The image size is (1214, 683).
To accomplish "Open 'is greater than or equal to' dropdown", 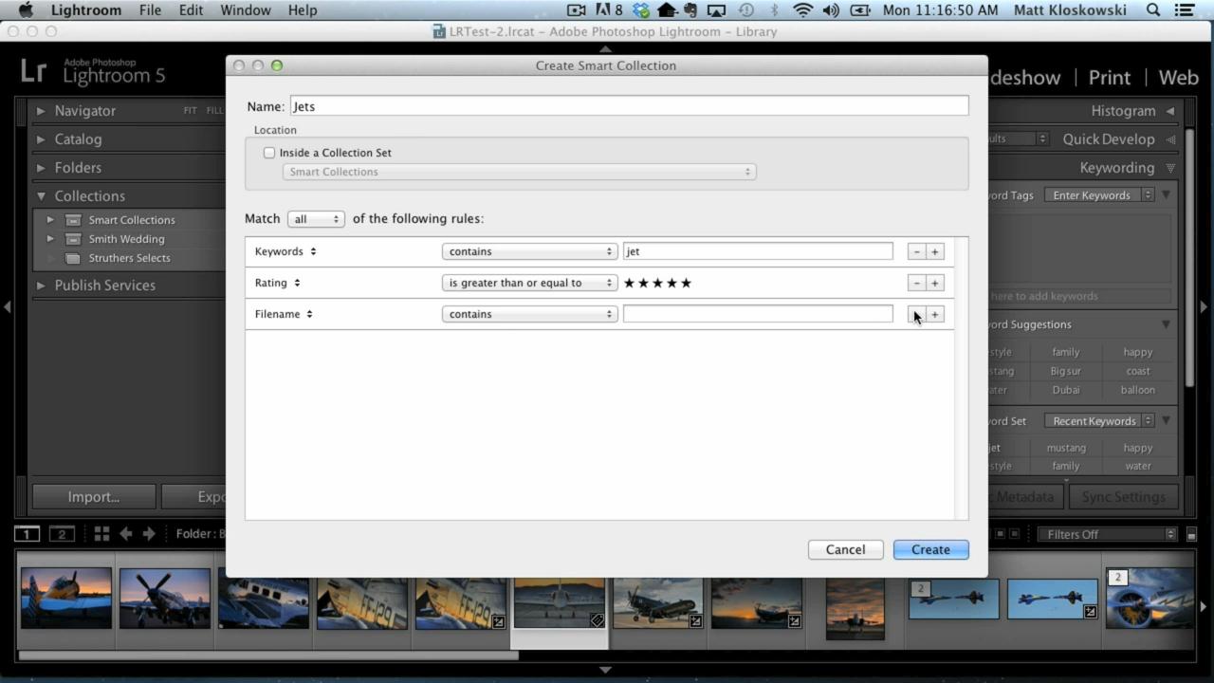I will pos(529,283).
